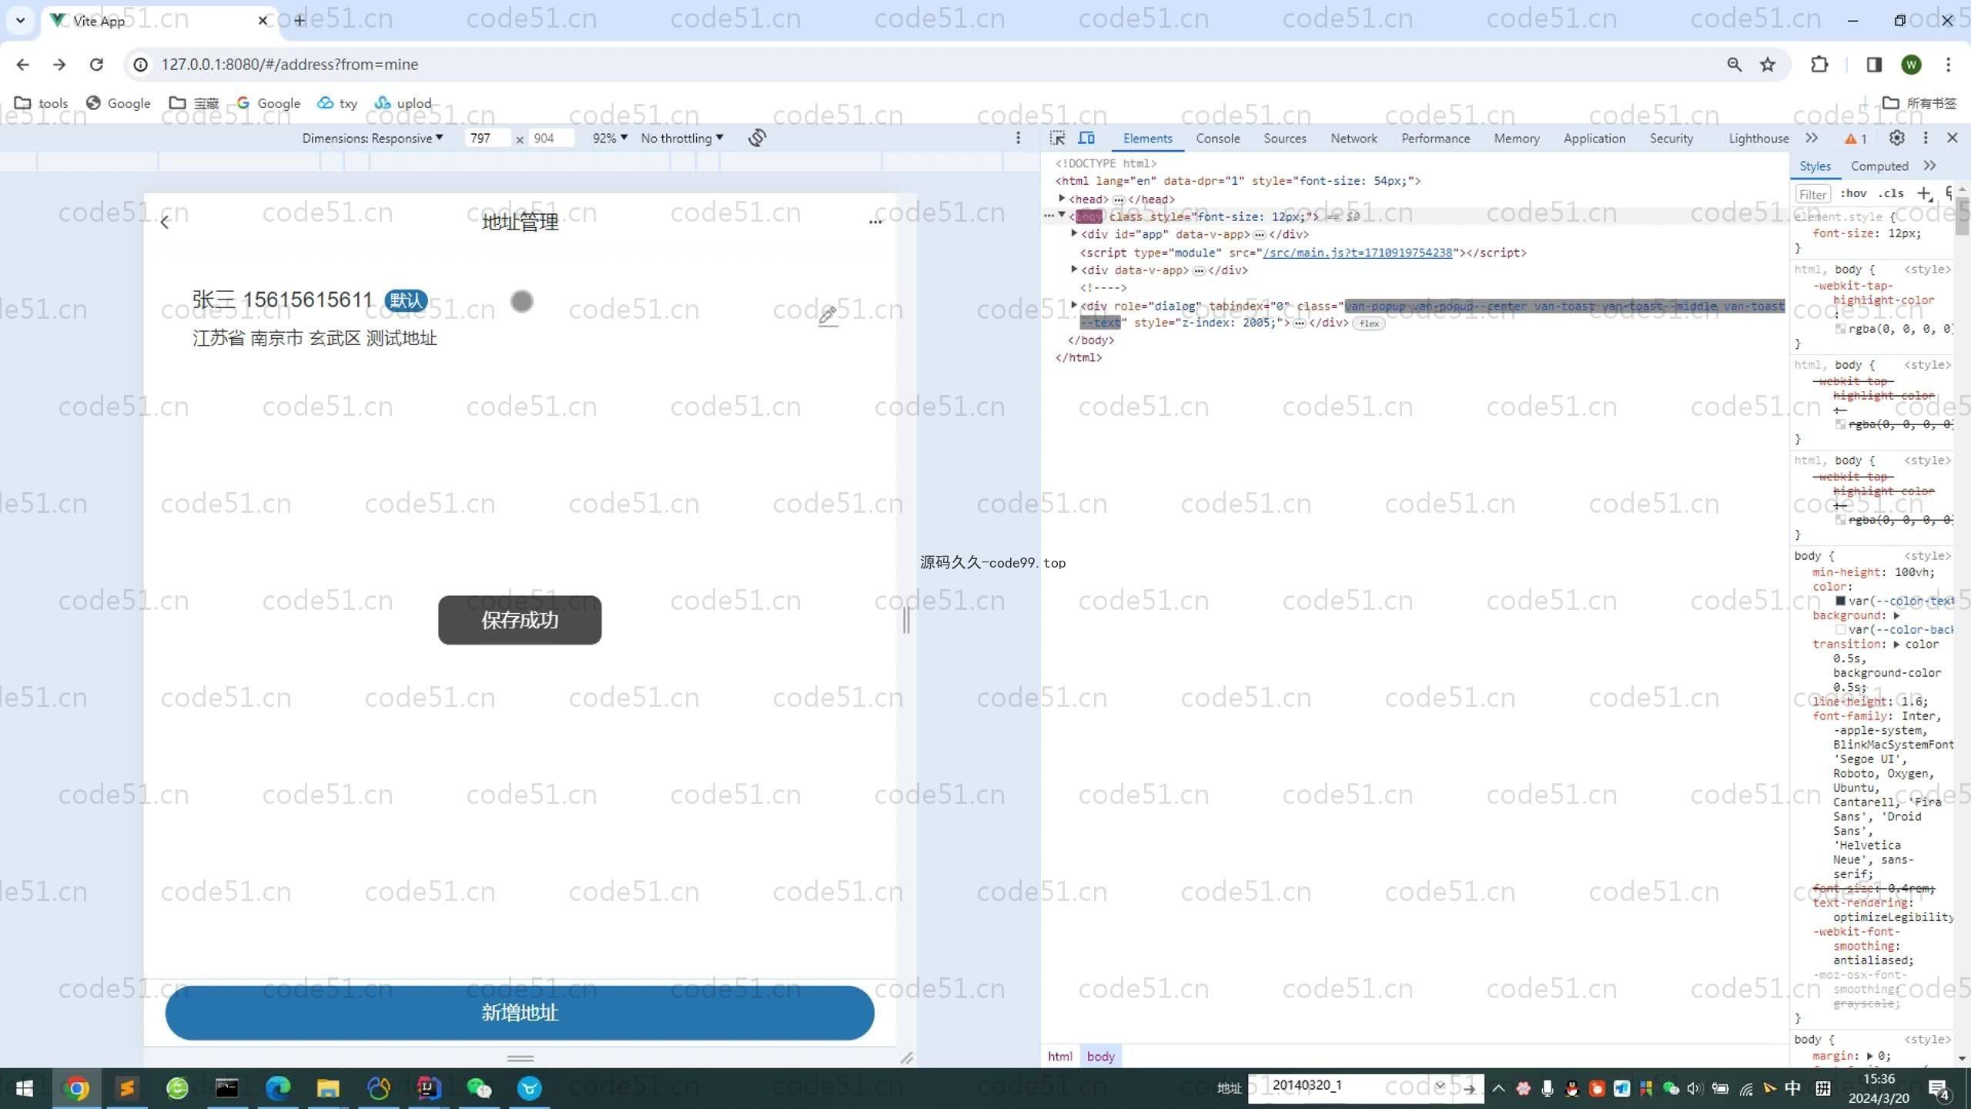The height and width of the screenshot is (1109, 1971).
Task: Open the No throttling dropdown
Action: pos(682,138)
